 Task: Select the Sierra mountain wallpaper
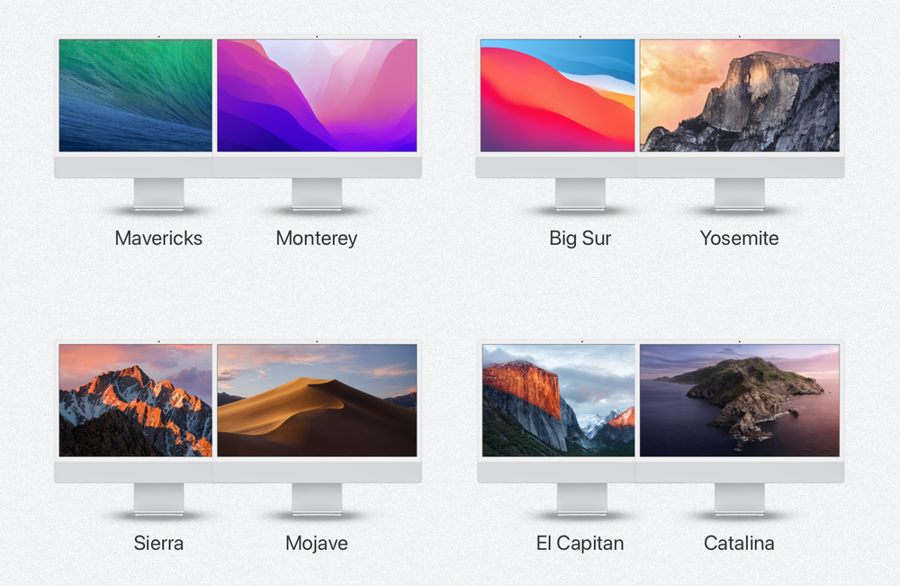[x=136, y=400]
